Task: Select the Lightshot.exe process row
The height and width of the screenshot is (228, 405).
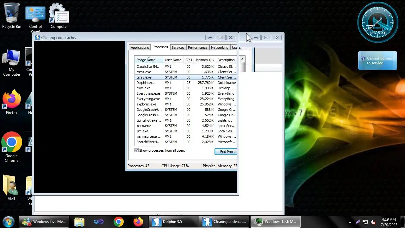Action: [186, 120]
